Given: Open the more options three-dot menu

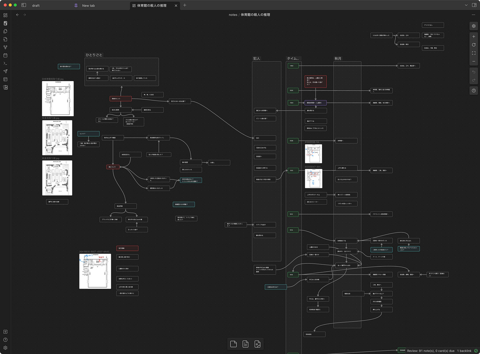Looking at the screenshot, I should point(473,15).
